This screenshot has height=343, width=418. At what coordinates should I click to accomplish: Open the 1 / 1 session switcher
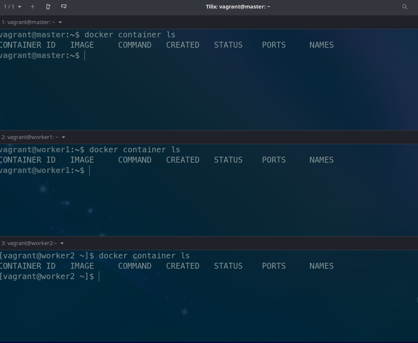[x=13, y=7]
